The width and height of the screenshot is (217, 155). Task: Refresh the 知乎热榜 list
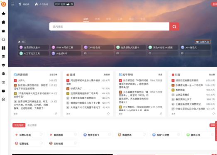pyautogui.click(x=161, y=114)
